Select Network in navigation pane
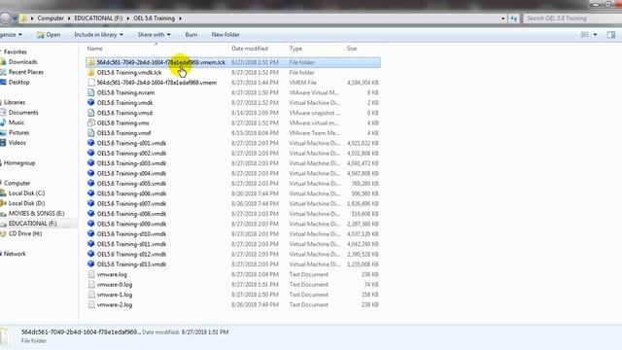The width and height of the screenshot is (622, 350). coord(15,254)
